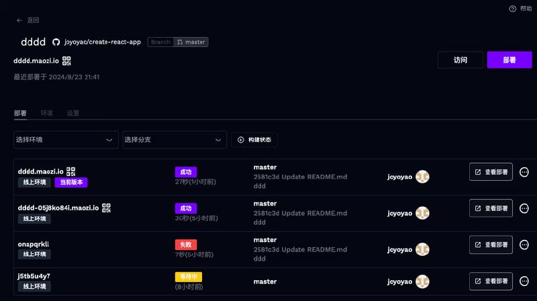Open the more options menu for the first deployment
Screen dimensions: 537x301
pyautogui.click(x=524, y=172)
